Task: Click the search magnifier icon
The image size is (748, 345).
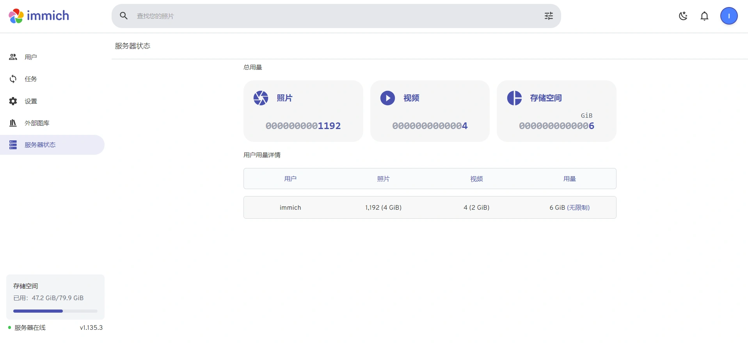Action: (x=124, y=16)
